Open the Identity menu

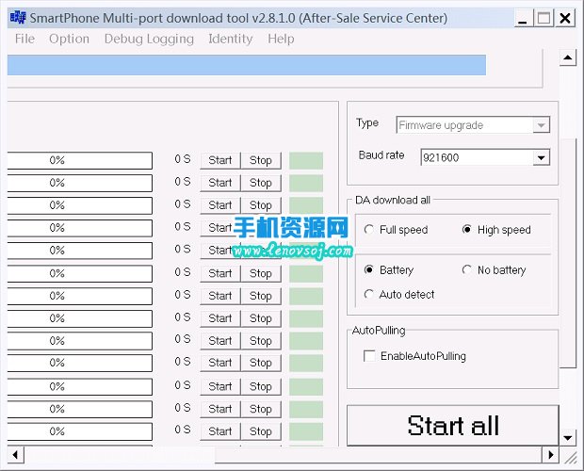click(230, 39)
